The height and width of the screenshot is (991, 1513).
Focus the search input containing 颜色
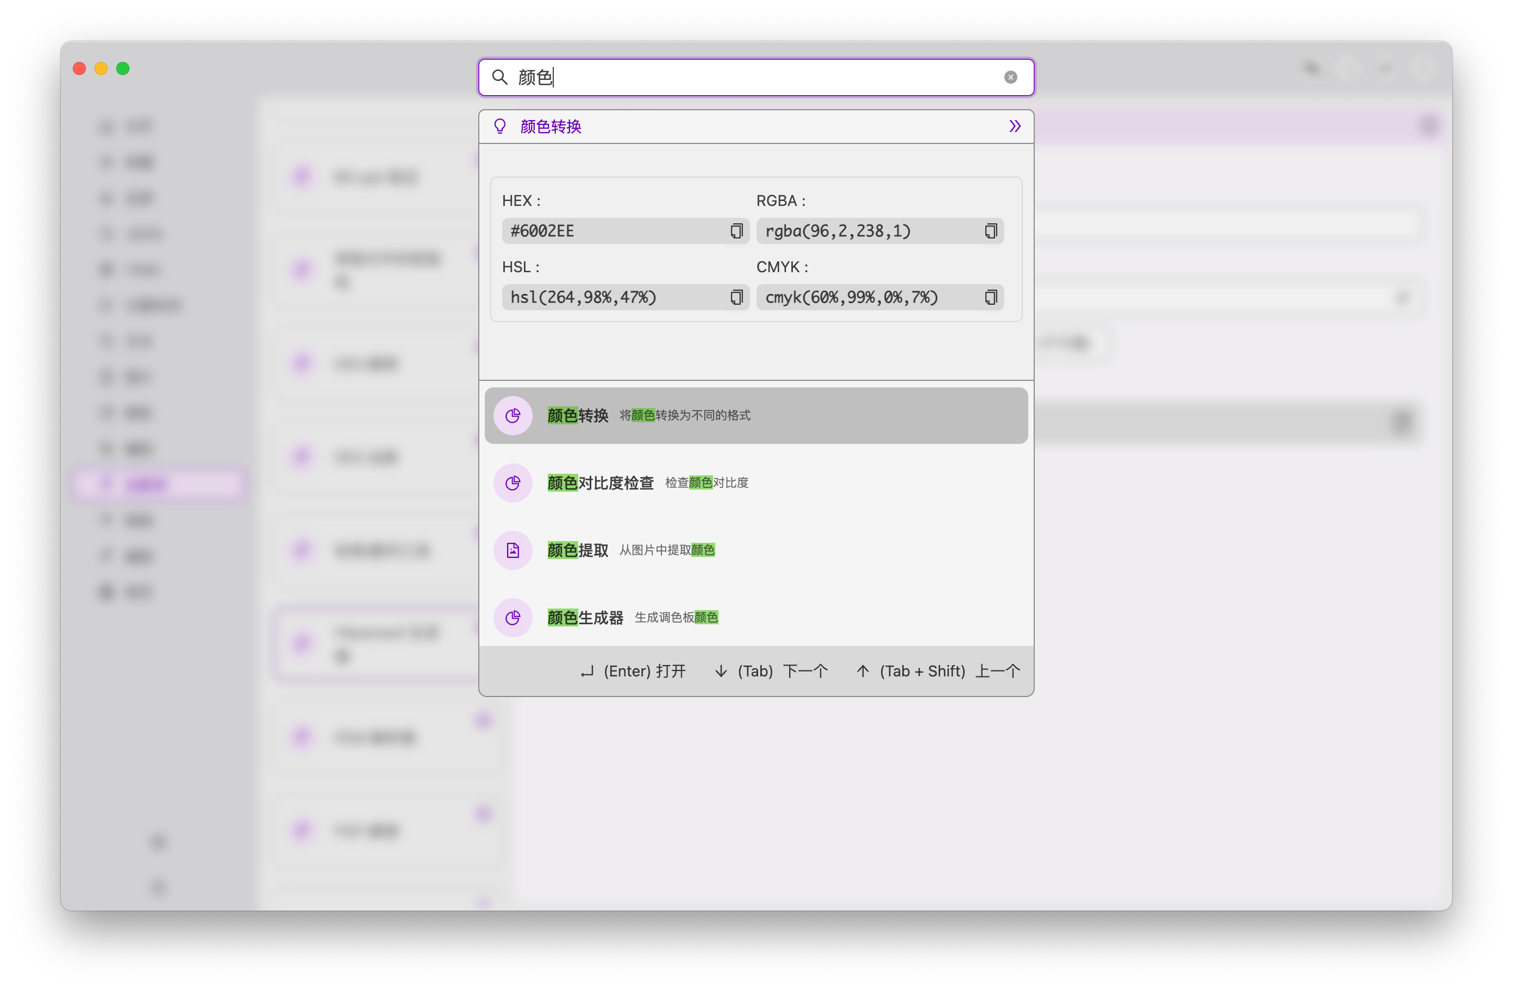coord(756,78)
